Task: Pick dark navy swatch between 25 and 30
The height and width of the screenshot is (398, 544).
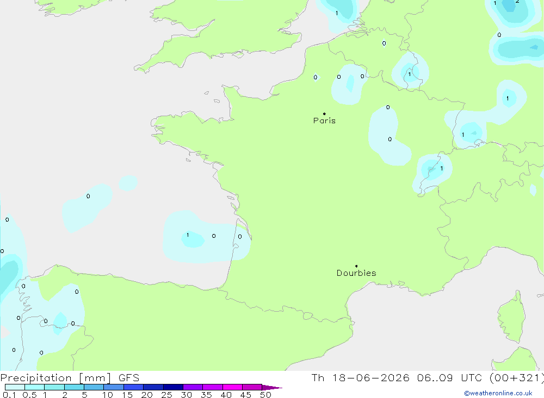Action: (x=173, y=387)
